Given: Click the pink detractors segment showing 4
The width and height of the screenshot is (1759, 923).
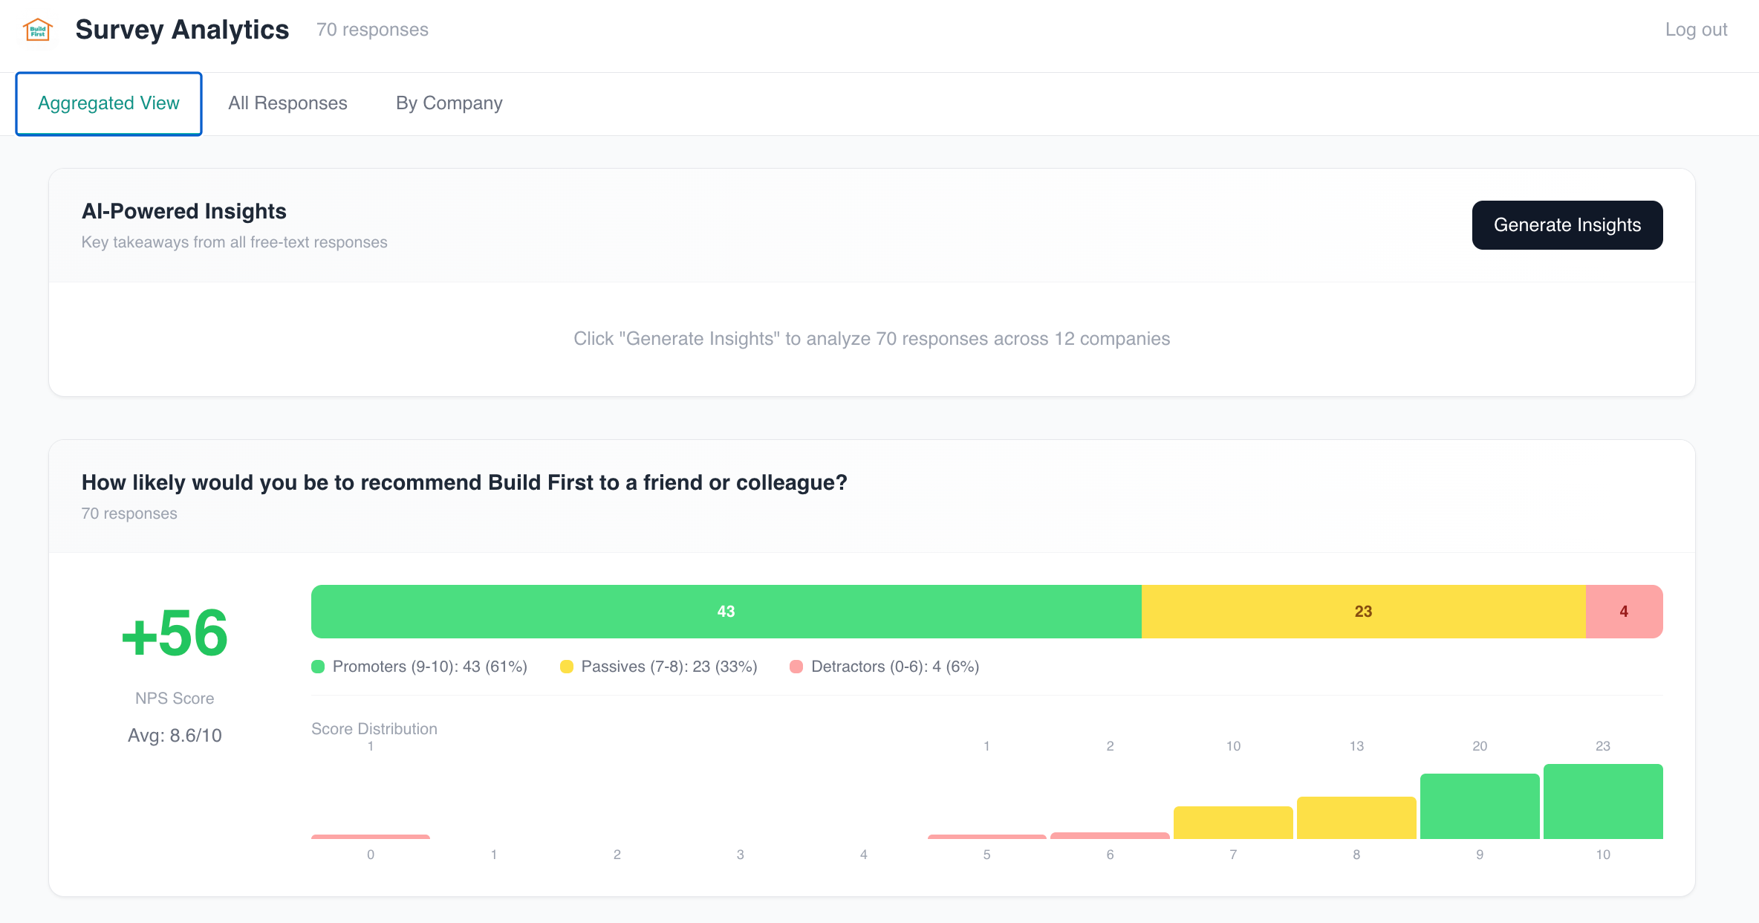Looking at the screenshot, I should (x=1624, y=612).
